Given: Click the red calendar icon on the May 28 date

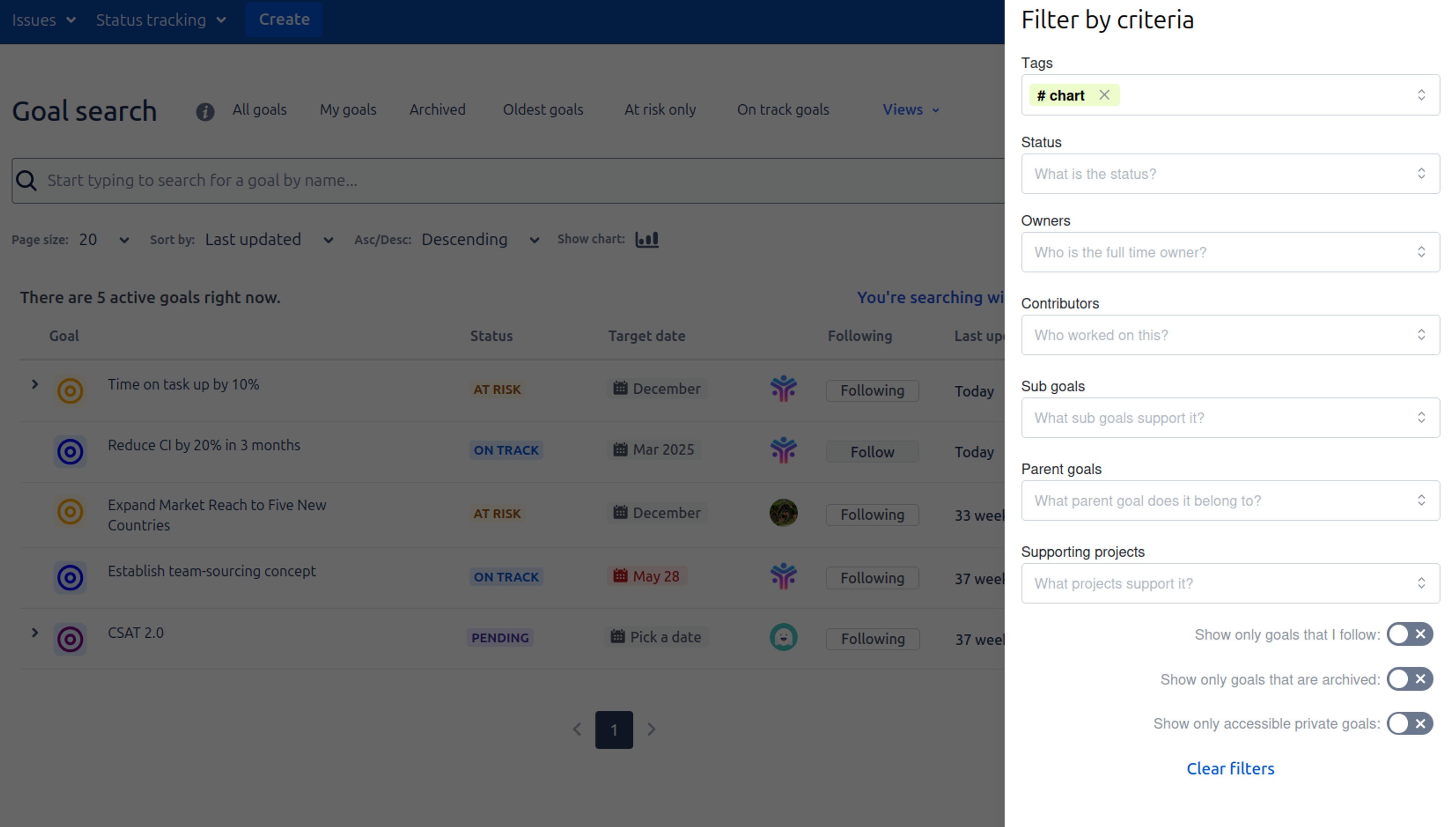Looking at the screenshot, I should click(x=620, y=575).
